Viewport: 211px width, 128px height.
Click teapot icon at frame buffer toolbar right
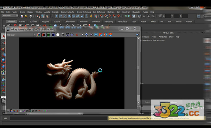click(138, 35)
